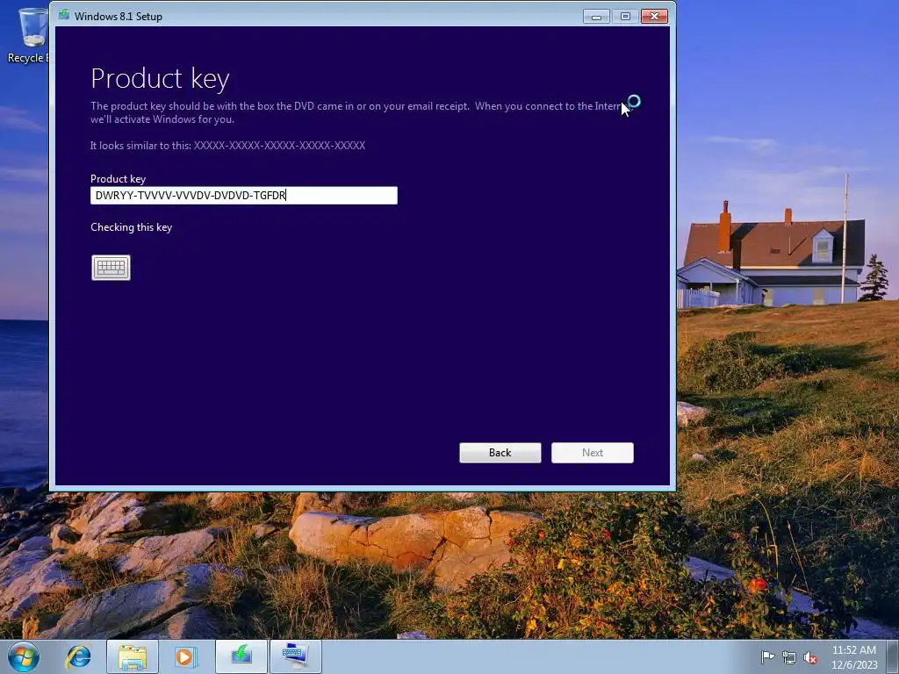Click the XXXXX-XXXXX example key text
This screenshot has height=674, width=899.
point(279,146)
